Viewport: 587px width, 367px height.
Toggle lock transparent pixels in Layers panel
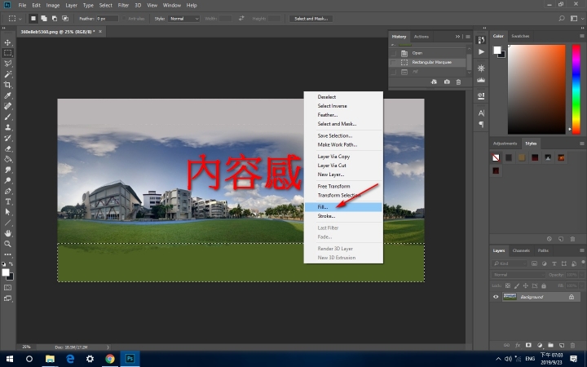(x=506, y=285)
